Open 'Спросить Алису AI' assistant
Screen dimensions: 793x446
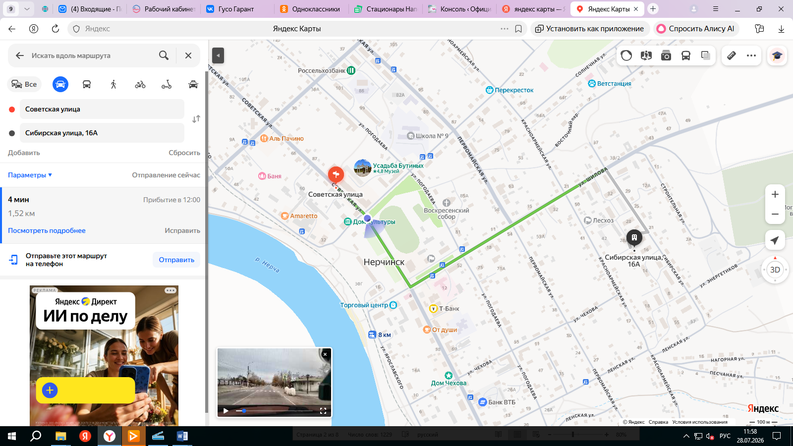[x=696, y=29]
